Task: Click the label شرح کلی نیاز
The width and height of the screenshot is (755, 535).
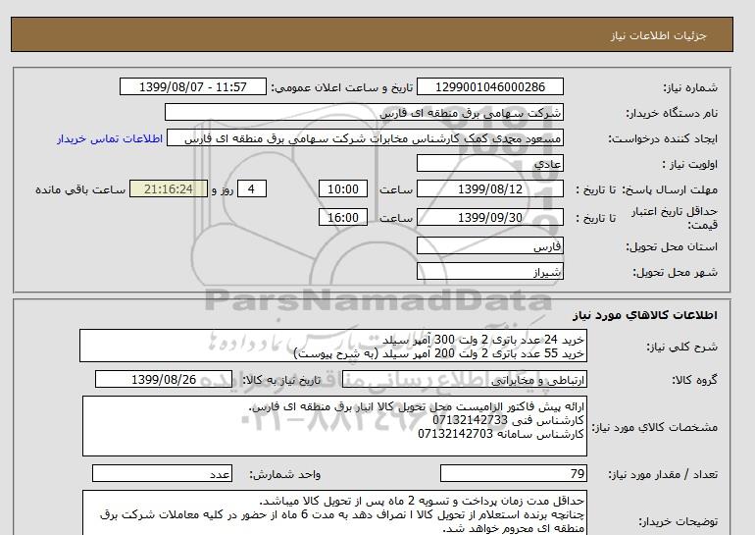Action: [681, 347]
